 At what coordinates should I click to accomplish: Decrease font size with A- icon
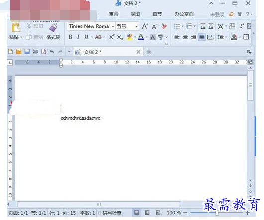(x=154, y=26)
